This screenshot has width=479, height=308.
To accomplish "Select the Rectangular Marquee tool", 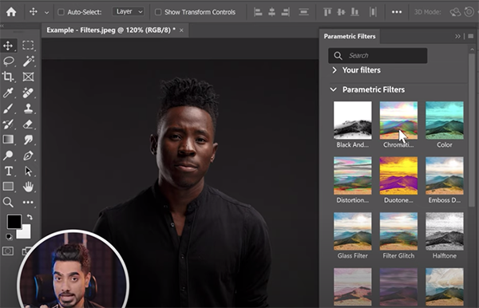I will tap(28, 45).
